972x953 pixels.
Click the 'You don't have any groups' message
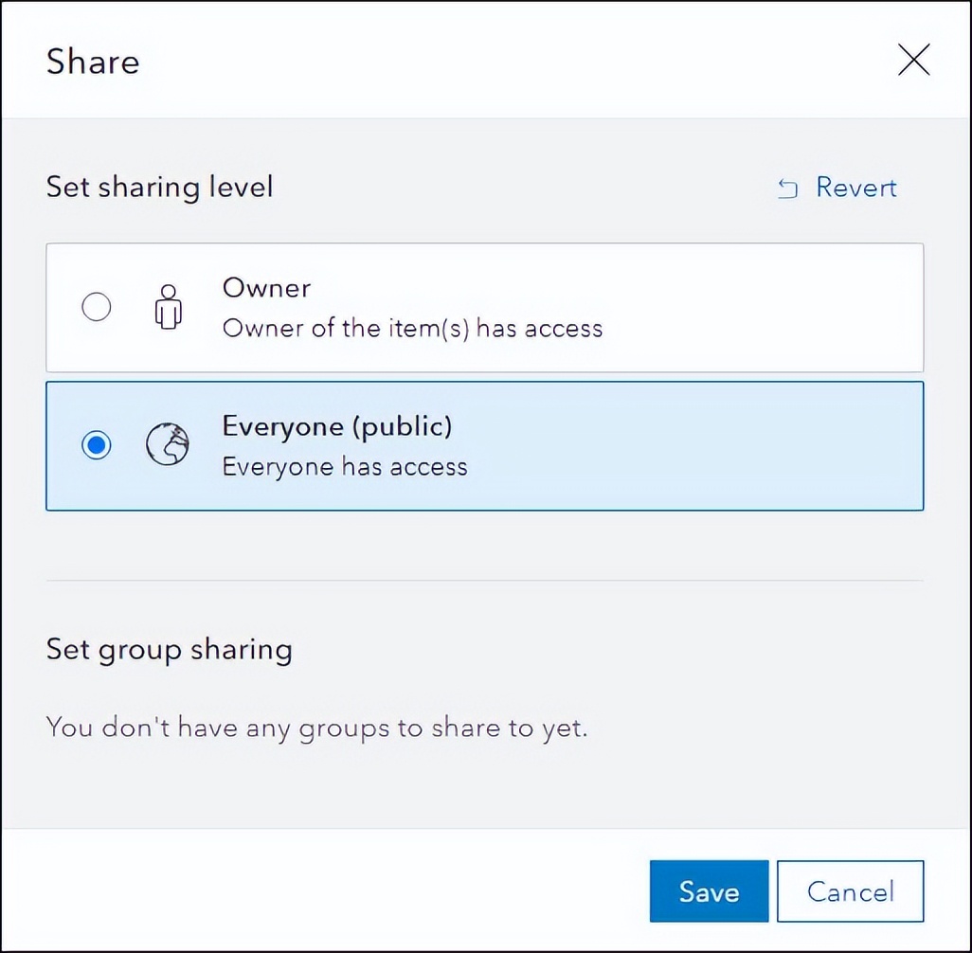click(316, 728)
